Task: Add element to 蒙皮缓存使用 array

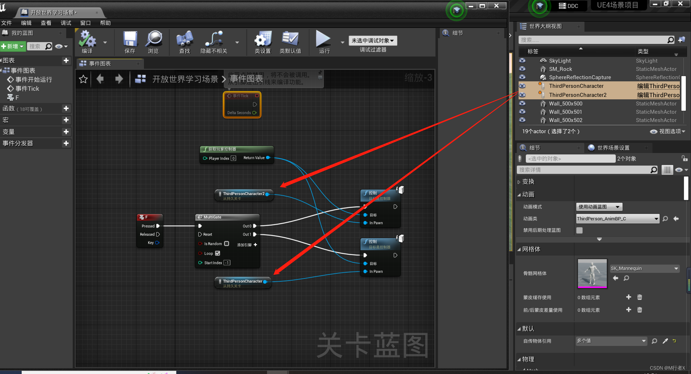Action: pyautogui.click(x=629, y=297)
